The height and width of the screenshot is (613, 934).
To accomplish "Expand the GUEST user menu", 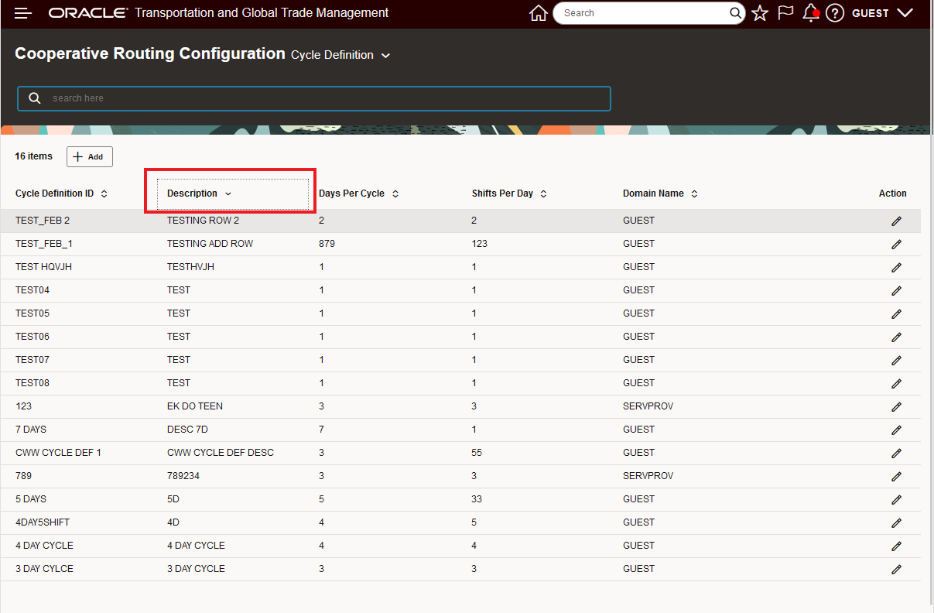I will click(882, 13).
